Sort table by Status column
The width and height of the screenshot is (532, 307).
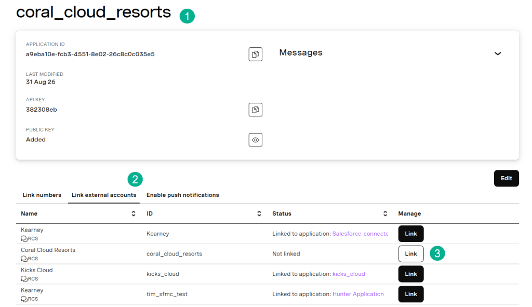[385, 213]
